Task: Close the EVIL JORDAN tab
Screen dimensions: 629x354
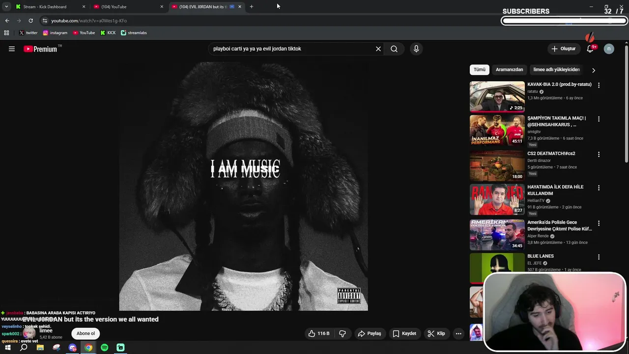Action: tap(240, 7)
